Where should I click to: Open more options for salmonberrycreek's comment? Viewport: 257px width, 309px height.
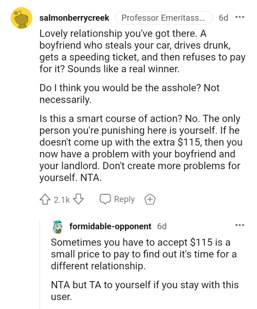239,17
